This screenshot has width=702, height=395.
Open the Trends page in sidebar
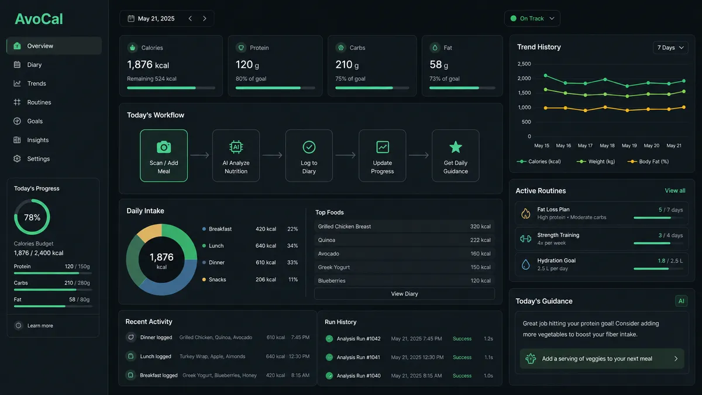tap(54, 84)
